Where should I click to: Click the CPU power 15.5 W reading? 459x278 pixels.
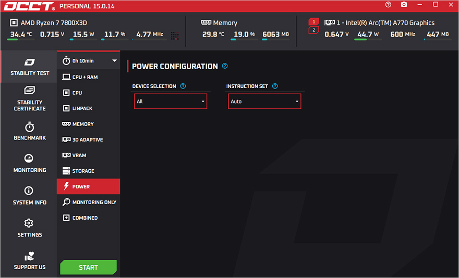tap(83, 34)
